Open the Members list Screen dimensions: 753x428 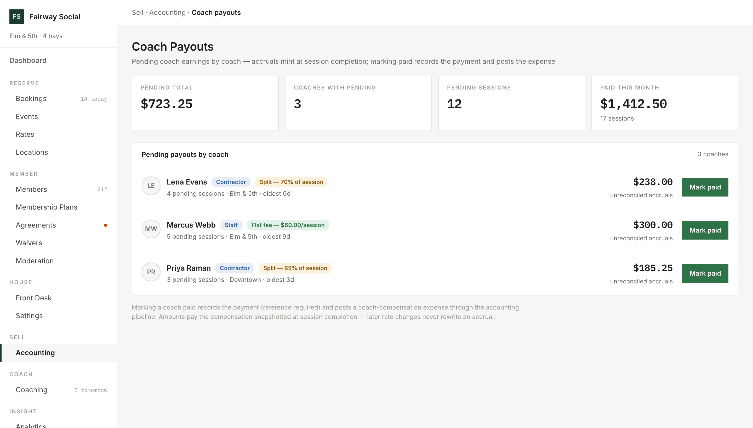(x=58, y=189)
